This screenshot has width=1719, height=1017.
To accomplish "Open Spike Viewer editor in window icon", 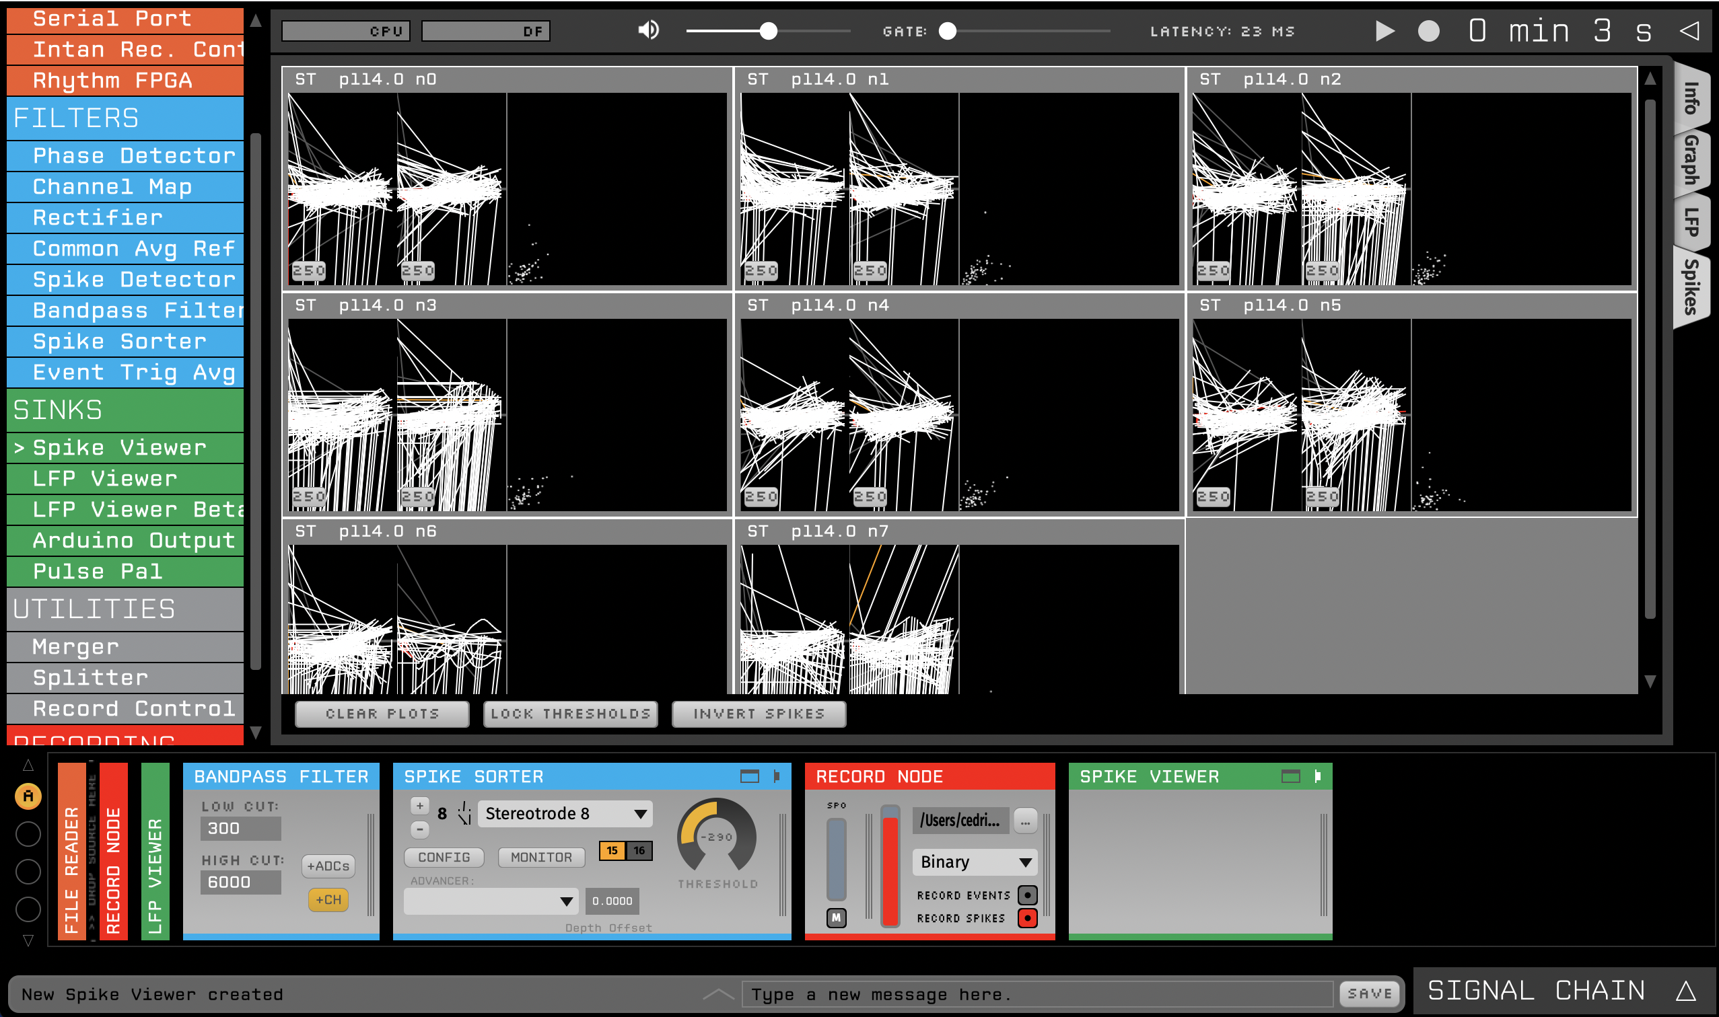I will coord(1290,776).
